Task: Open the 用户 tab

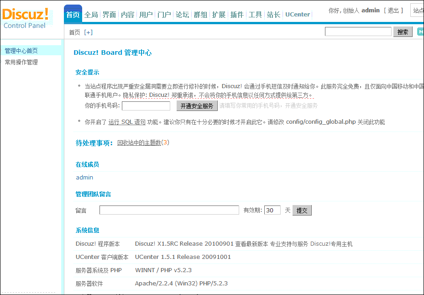Action: pos(146,15)
